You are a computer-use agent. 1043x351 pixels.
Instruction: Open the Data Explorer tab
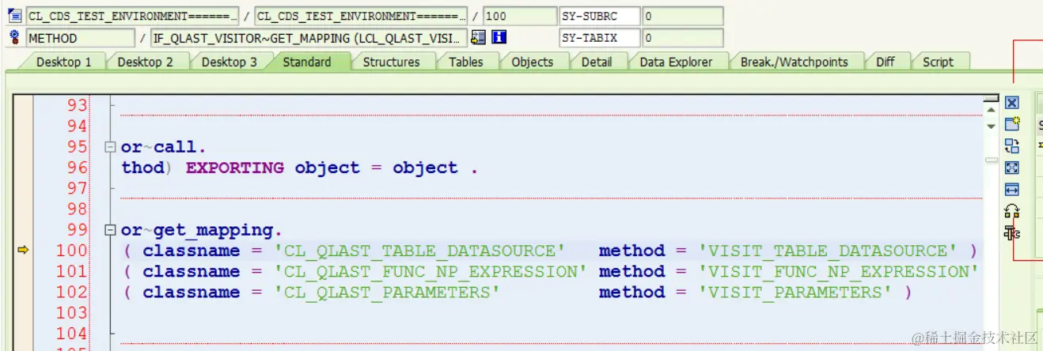(x=676, y=62)
